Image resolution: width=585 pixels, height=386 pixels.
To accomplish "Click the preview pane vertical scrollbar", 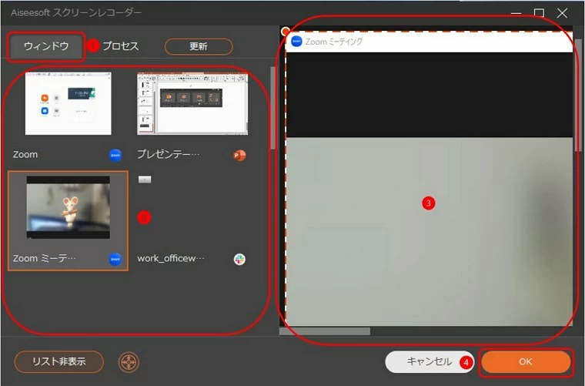I will (578, 96).
